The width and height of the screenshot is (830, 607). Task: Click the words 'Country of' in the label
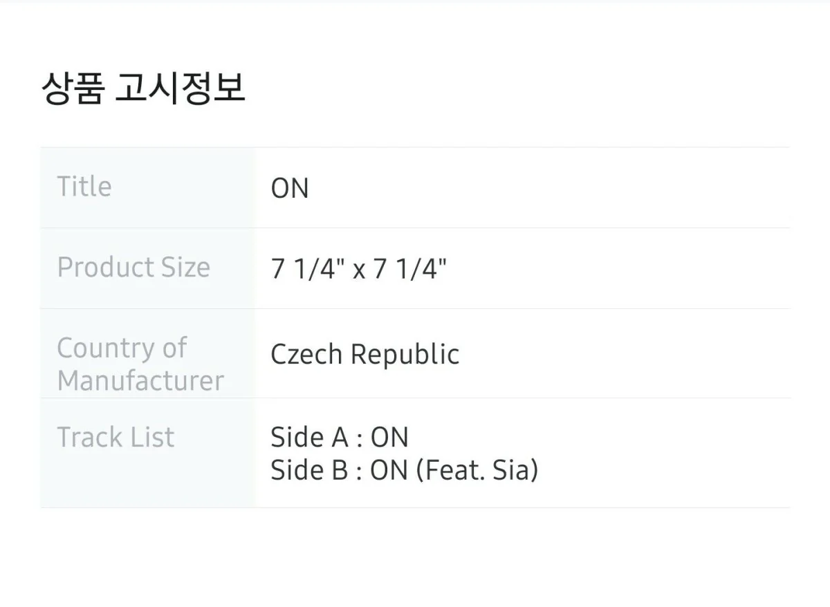(x=122, y=348)
